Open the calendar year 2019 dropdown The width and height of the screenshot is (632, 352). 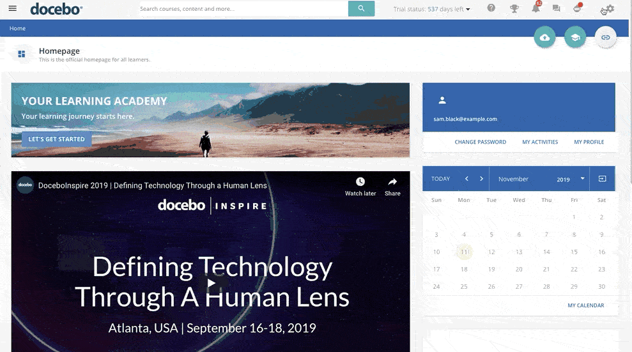click(570, 179)
